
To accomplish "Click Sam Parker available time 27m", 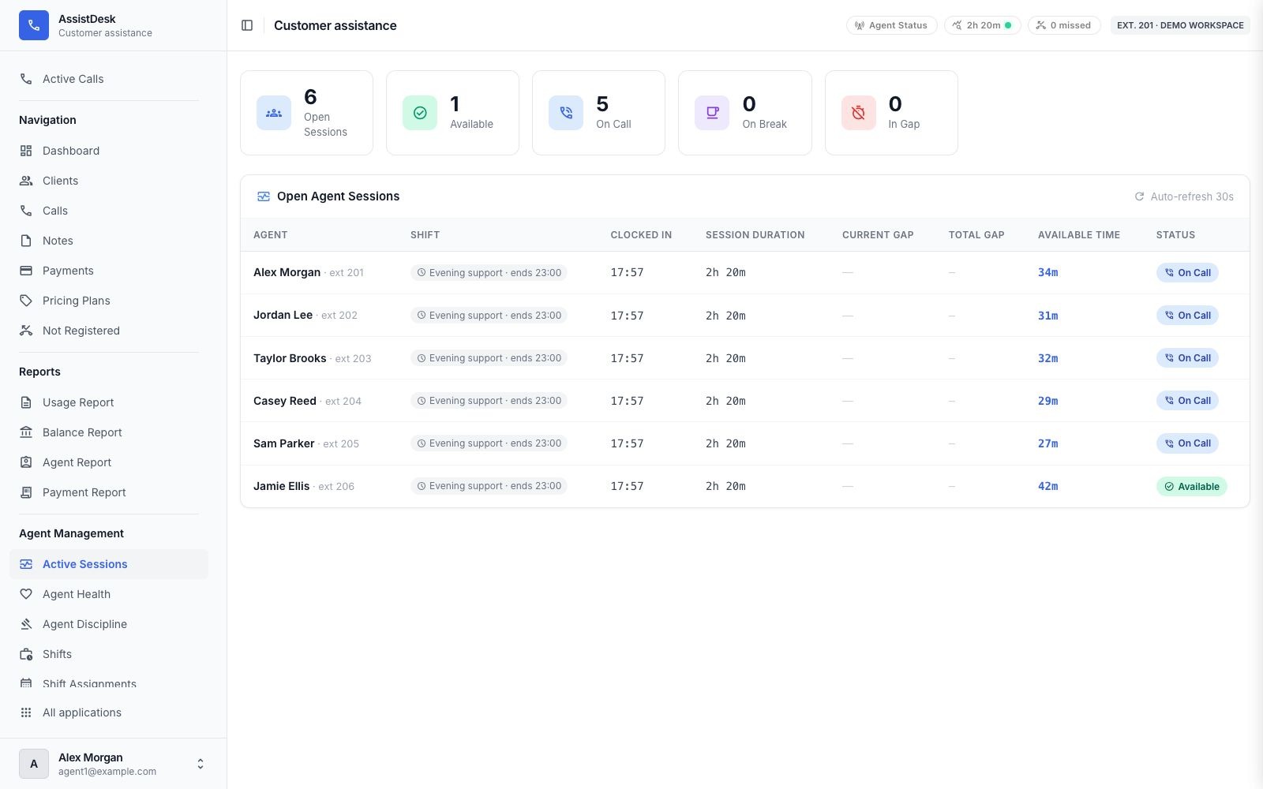I will 1048,443.
